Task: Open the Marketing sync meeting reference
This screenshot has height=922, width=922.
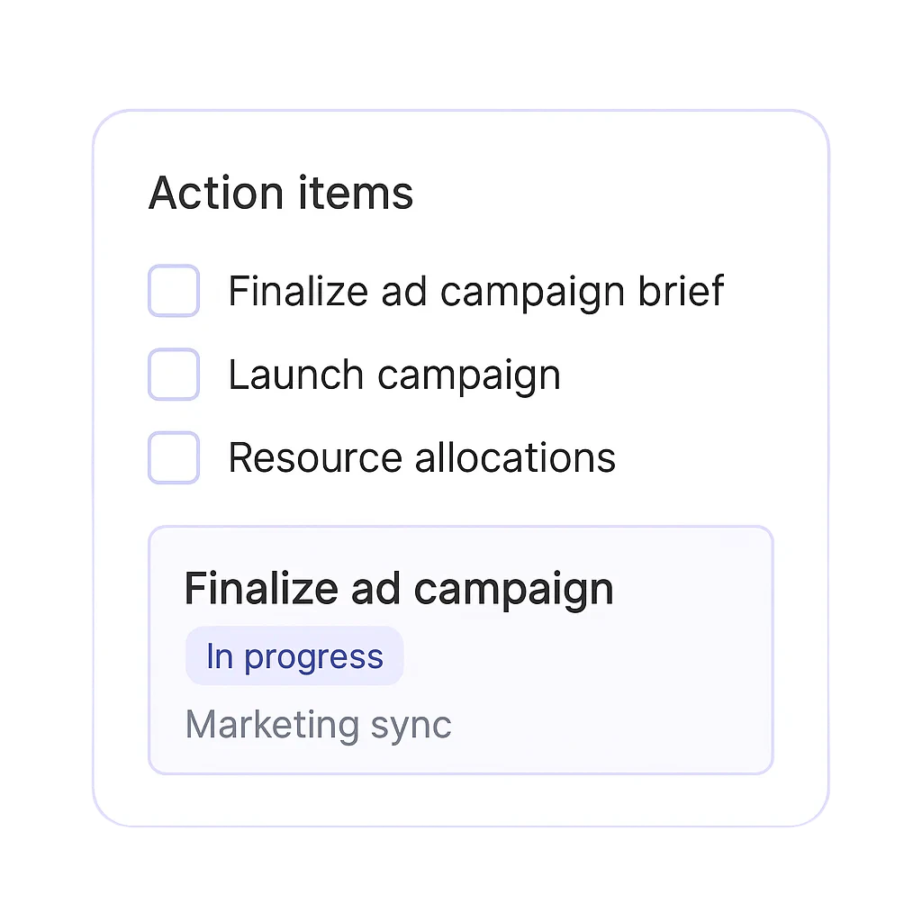Action: (317, 724)
